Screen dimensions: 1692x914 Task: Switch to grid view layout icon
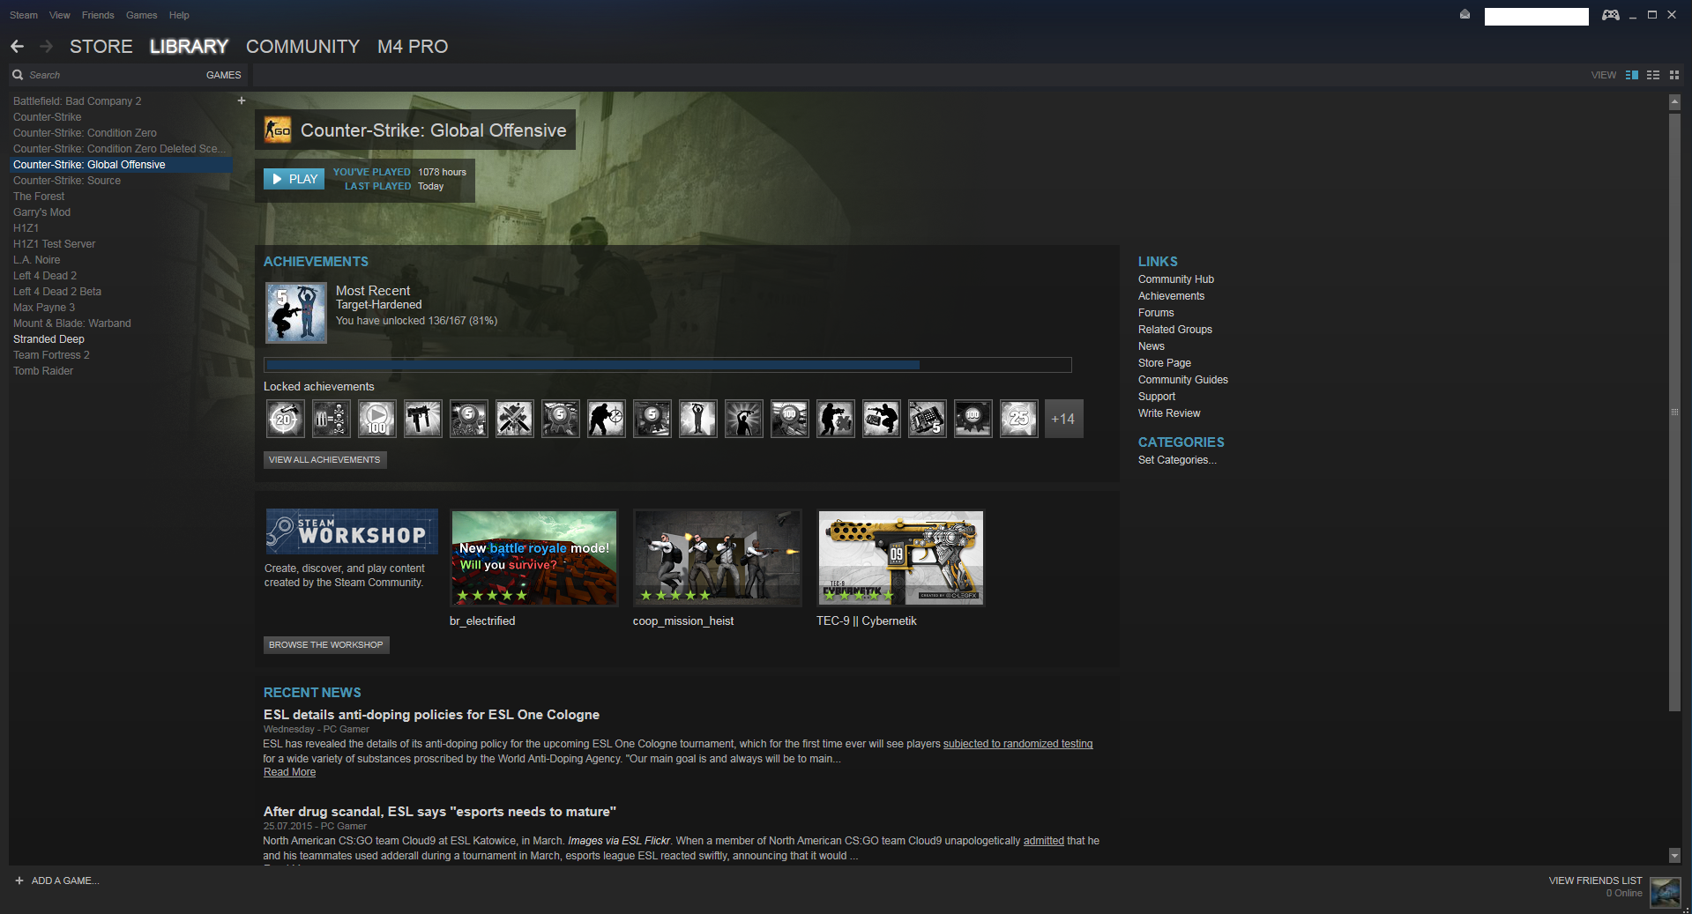point(1674,75)
